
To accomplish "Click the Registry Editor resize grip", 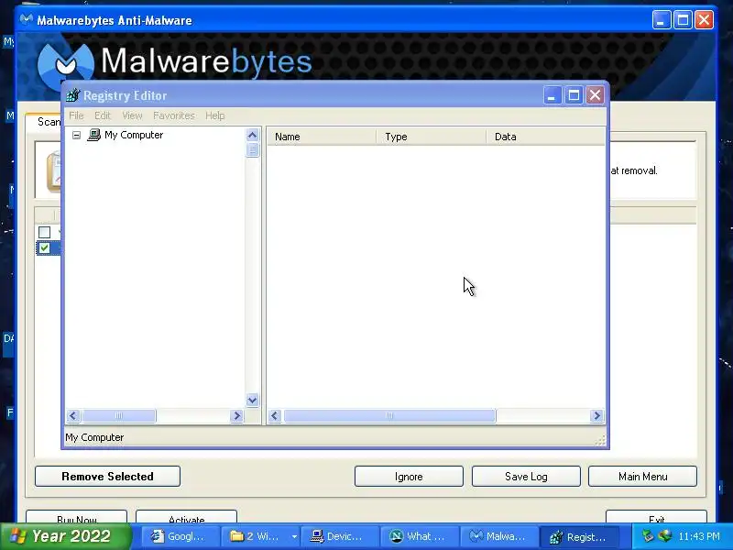I will pyautogui.click(x=601, y=440).
